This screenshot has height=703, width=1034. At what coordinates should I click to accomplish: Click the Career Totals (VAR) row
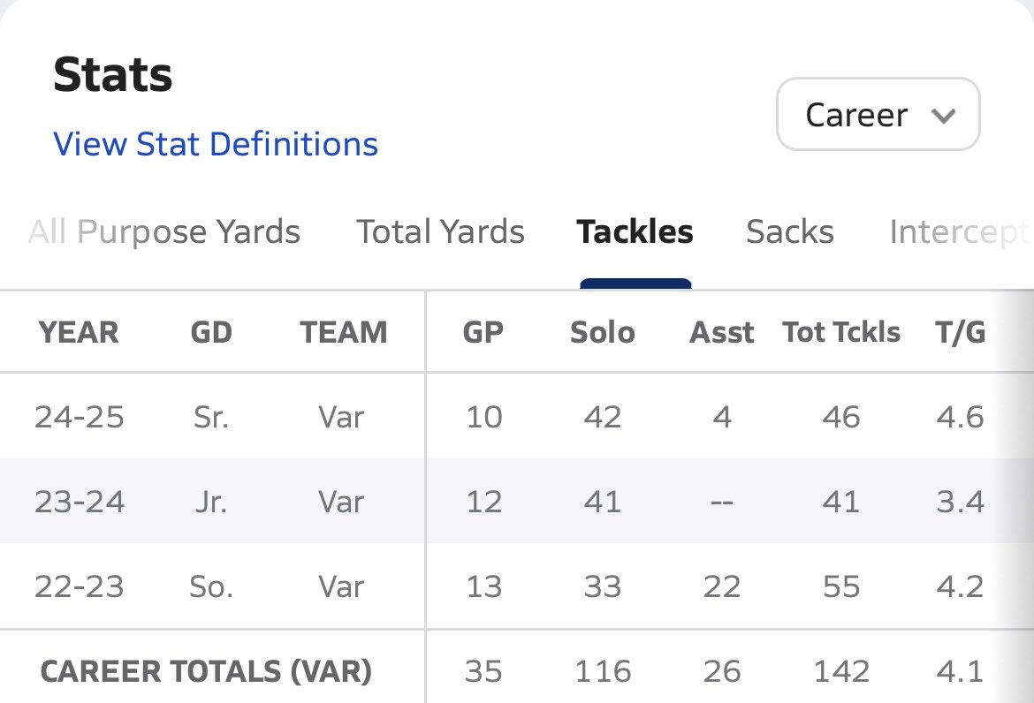coord(517,667)
